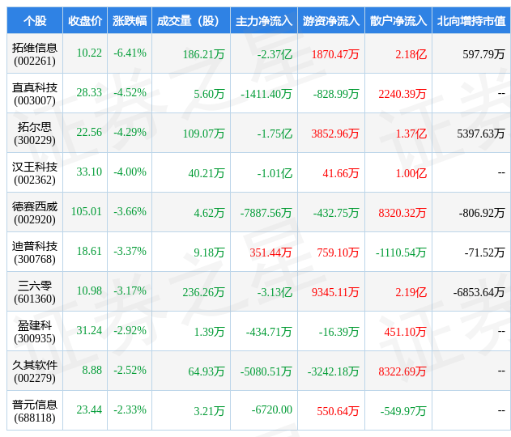Screen dimensions: 511x437
Task: Click main inflow value -1411.40万
Action: pos(266,94)
